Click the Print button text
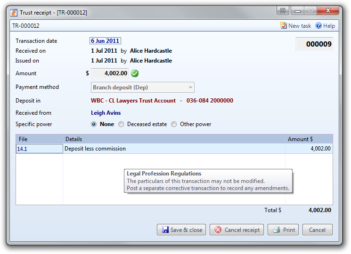Viewport: 351px width, 254px height. 289,230
